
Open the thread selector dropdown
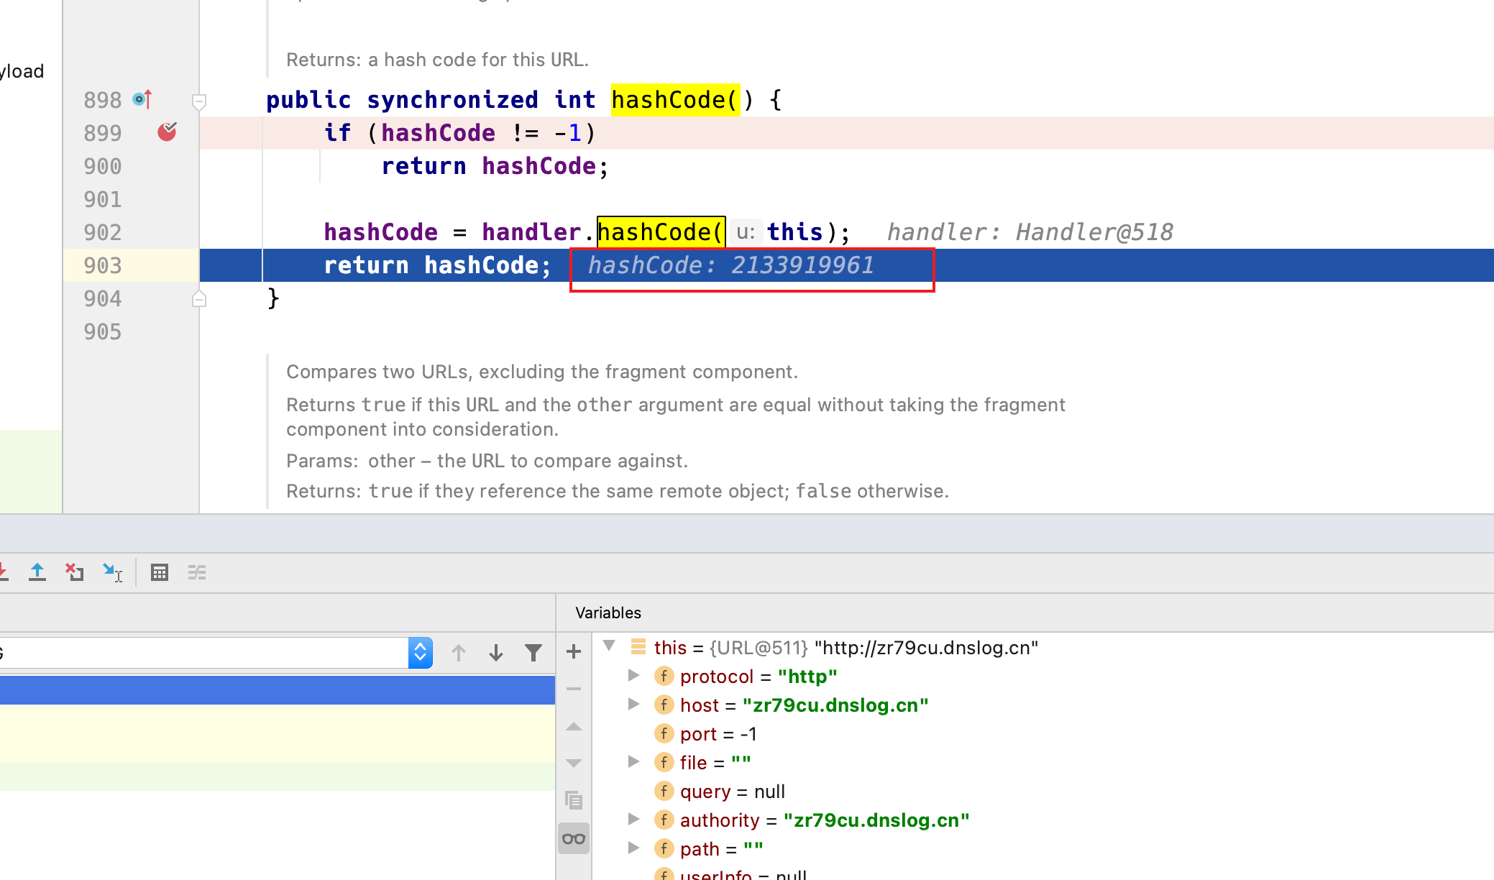(x=421, y=653)
